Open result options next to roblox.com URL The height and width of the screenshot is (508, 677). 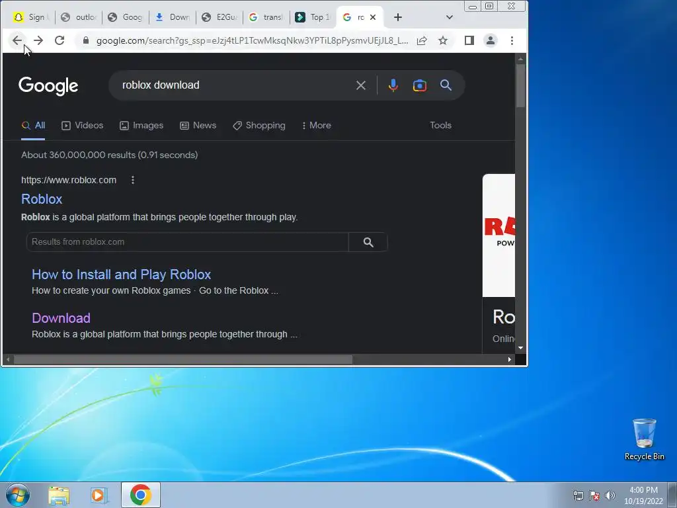point(133,180)
